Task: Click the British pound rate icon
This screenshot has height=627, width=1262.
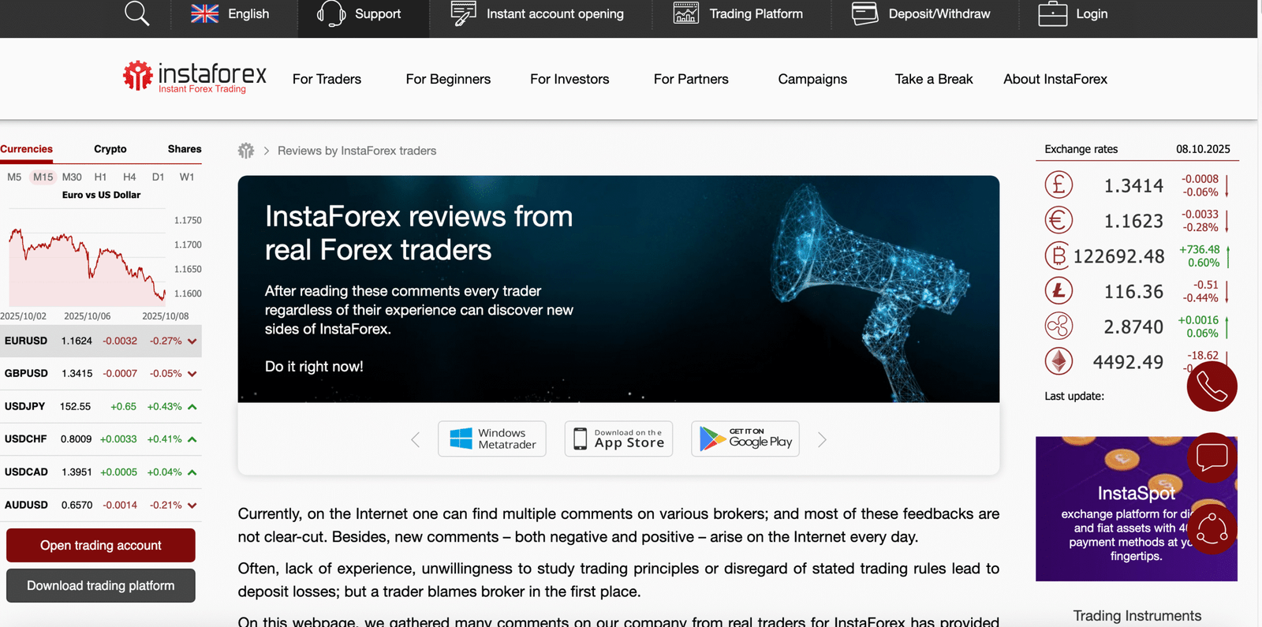Action: click(1059, 185)
